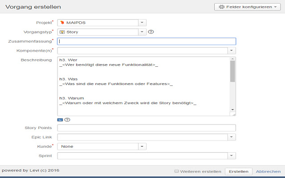Viewport: 285px width, 178px height.
Task: Expand the Epic Link dropdown arrow
Action: click(x=232, y=137)
